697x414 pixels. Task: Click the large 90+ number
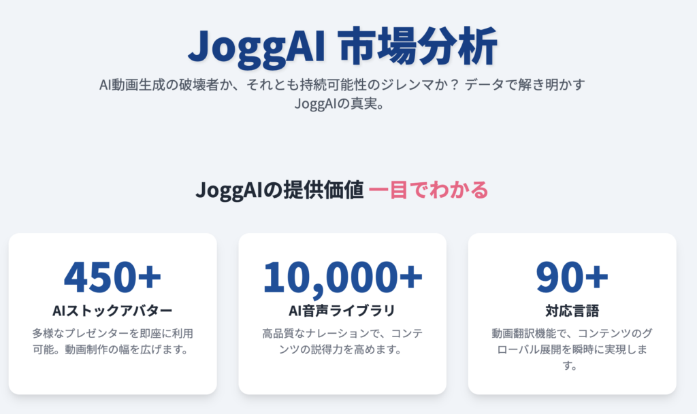(572, 277)
